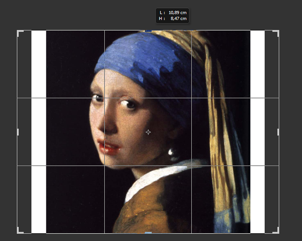Click the bottom-right crop corner handle
The image size is (302, 241).
click(277, 231)
